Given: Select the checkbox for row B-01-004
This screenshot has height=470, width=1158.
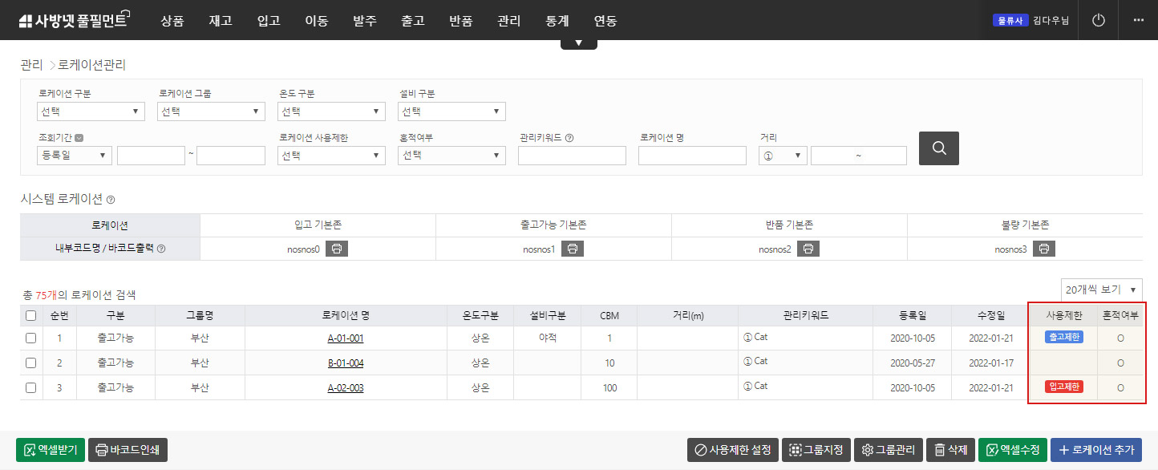Looking at the screenshot, I should (x=30, y=363).
